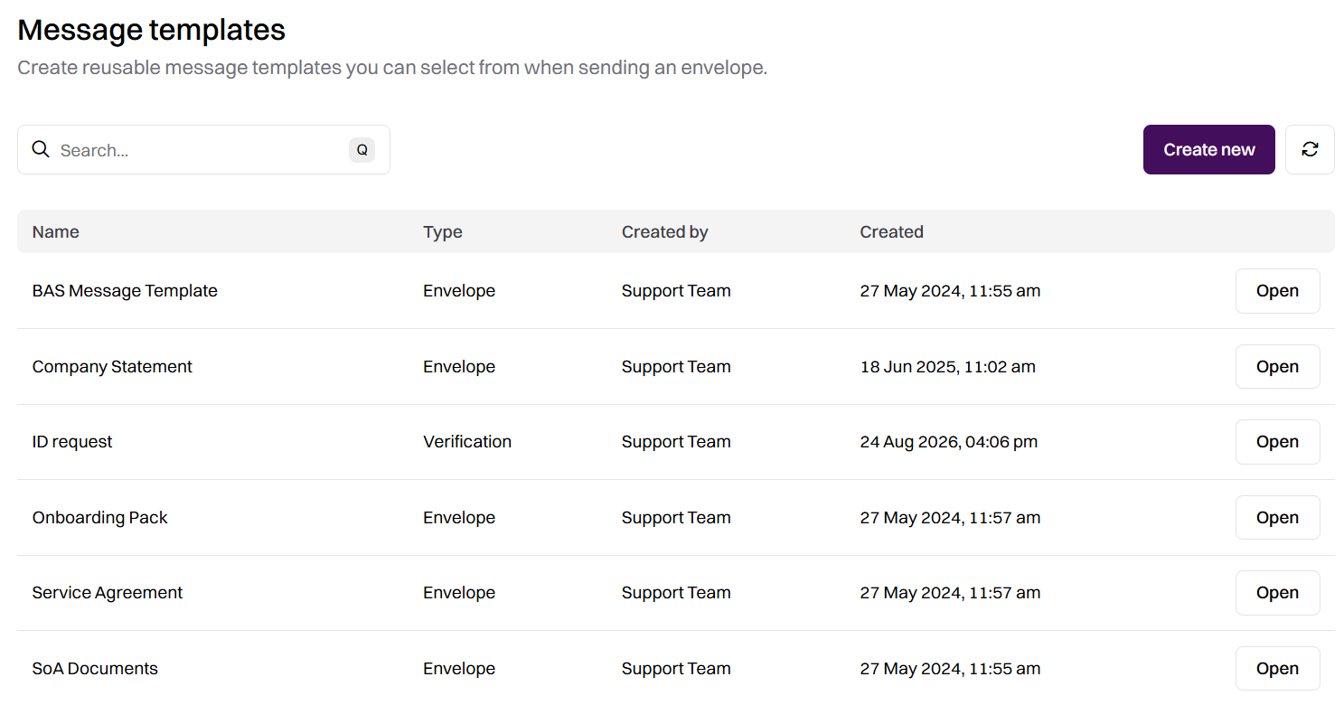Open the ID request template
This screenshot has width=1344, height=705.
coord(1277,442)
